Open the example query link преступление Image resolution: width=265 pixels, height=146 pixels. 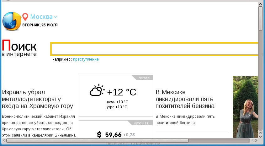[x=86, y=59]
